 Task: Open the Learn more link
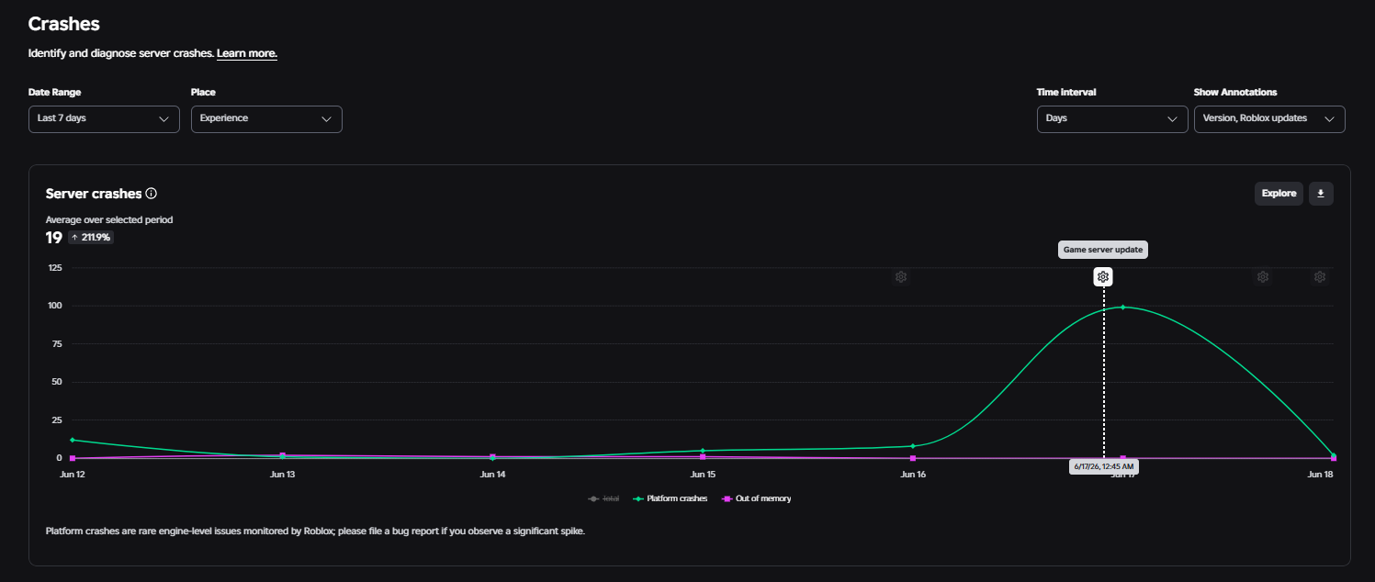tap(246, 53)
